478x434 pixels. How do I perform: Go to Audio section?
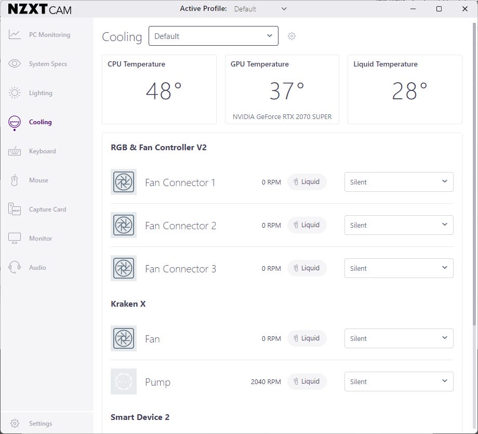(x=37, y=268)
